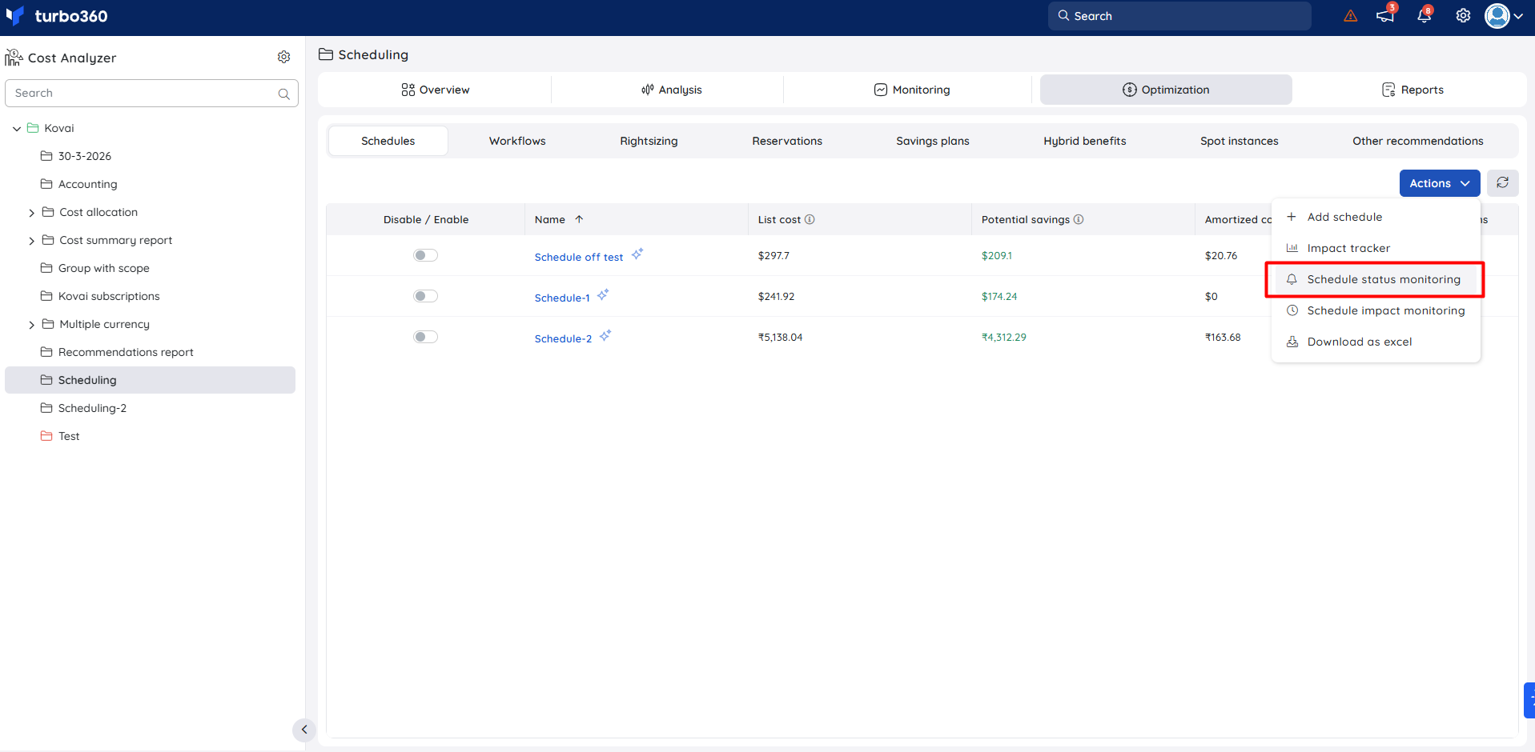Refresh the schedules list

point(1503,183)
